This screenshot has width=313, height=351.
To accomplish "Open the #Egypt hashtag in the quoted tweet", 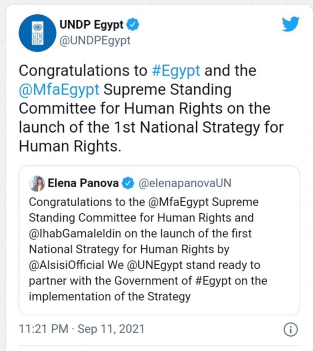I will click(214, 281).
